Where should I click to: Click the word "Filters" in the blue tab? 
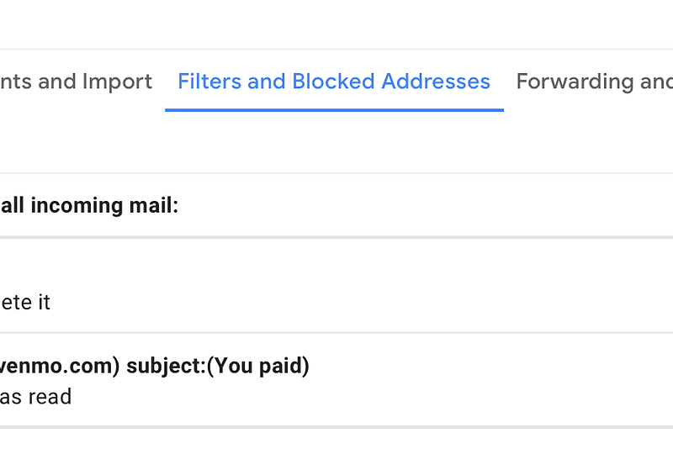pyautogui.click(x=209, y=81)
